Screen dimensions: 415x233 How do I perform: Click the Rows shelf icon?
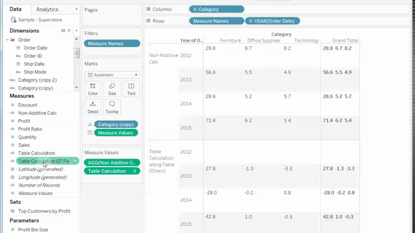tap(148, 21)
